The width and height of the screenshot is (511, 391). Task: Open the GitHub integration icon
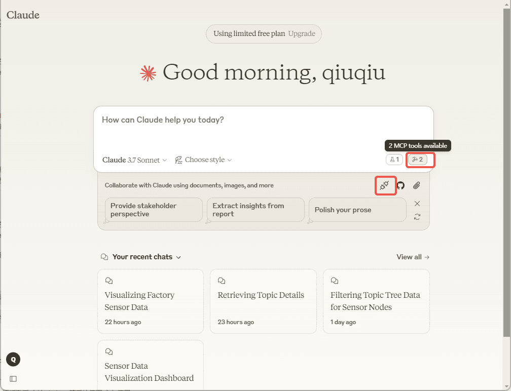pyautogui.click(x=400, y=185)
